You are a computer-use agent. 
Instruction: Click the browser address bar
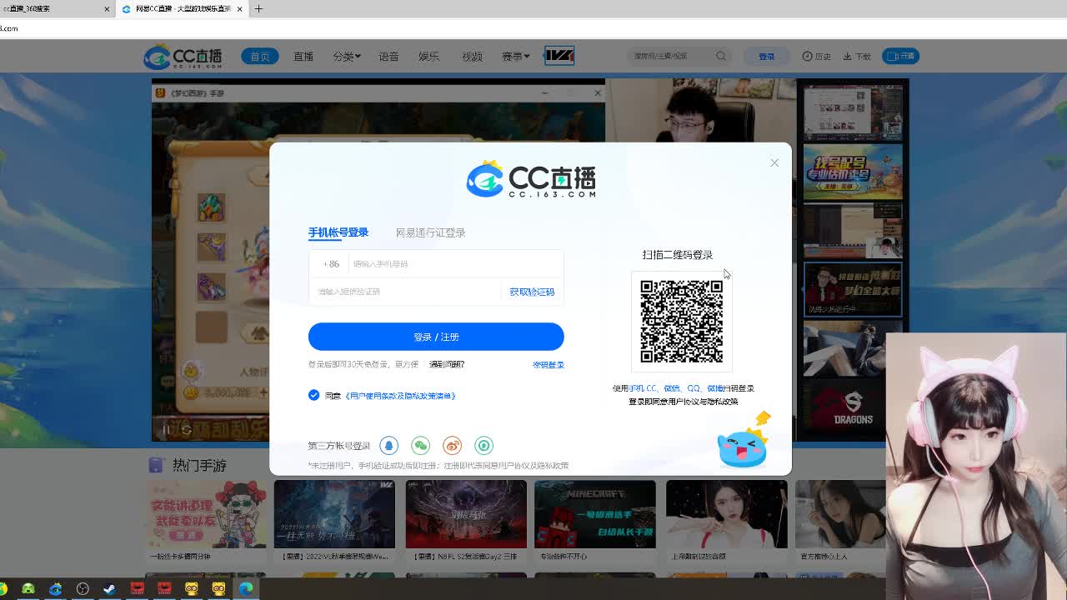[x=533, y=28]
